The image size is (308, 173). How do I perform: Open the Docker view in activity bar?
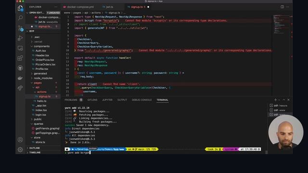[20, 78]
